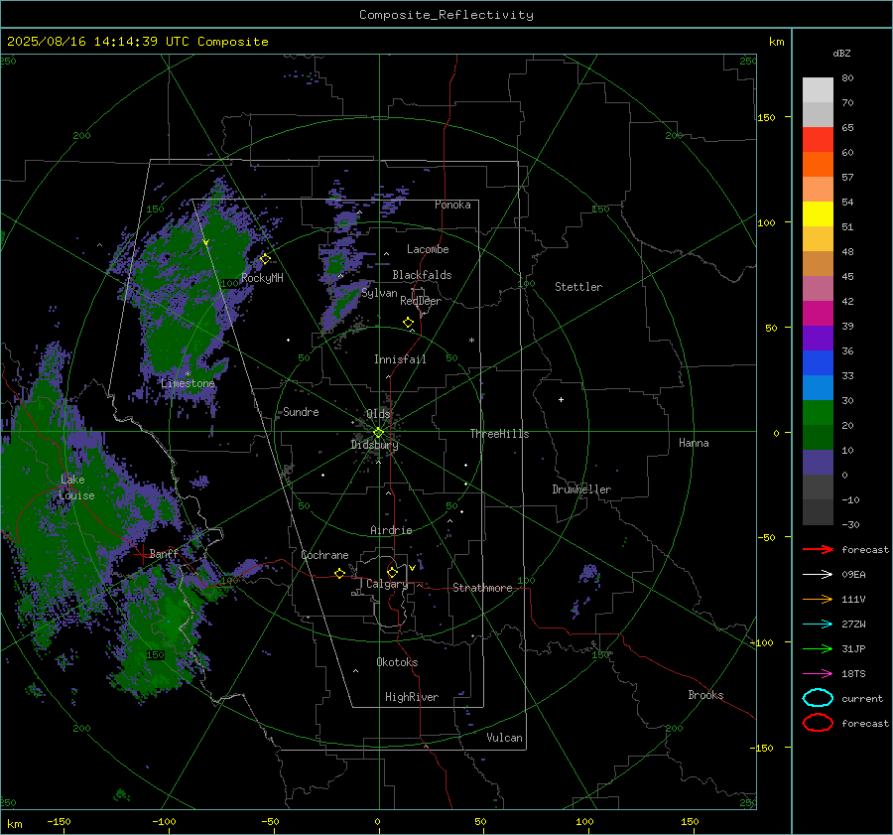
Task: Click the yellow swatch between 54 and 51
Action: point(818,214)
